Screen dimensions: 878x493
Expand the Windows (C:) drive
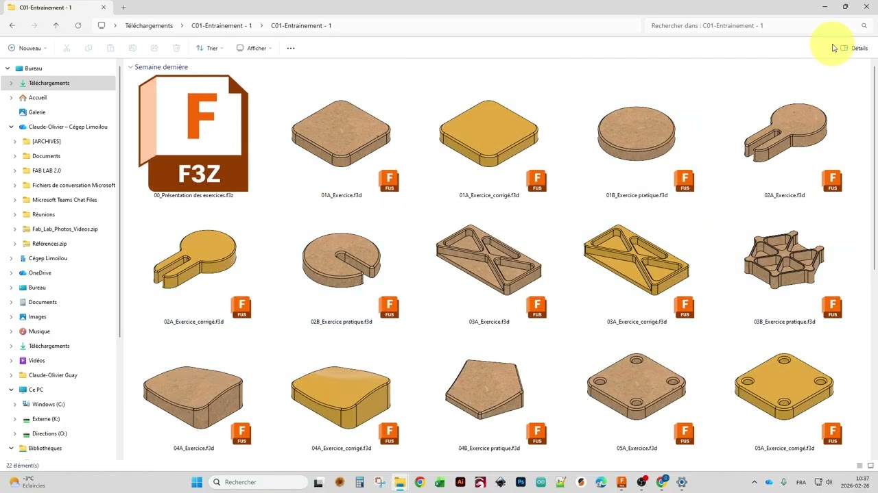pos(15,404)
